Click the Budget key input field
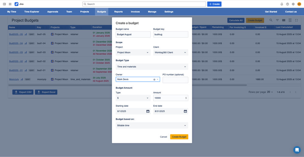The width and height of the screenshot is (304, 157). click(x=171, y=34)
